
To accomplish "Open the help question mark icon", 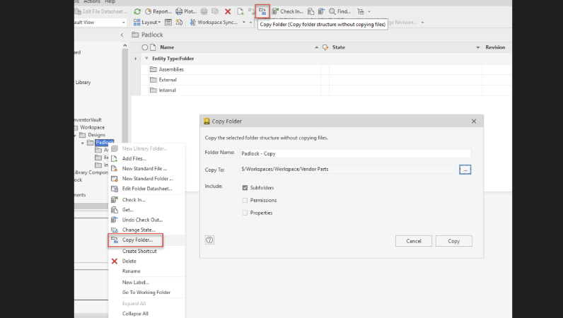I will (x=209, y=240).
